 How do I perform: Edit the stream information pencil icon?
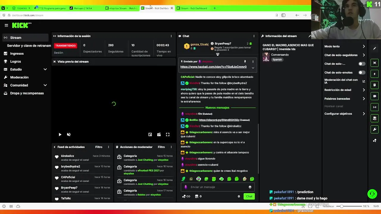[x=310, y=36]
